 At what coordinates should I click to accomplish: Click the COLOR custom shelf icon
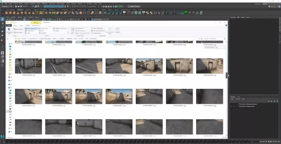click(x=182, y=13)
